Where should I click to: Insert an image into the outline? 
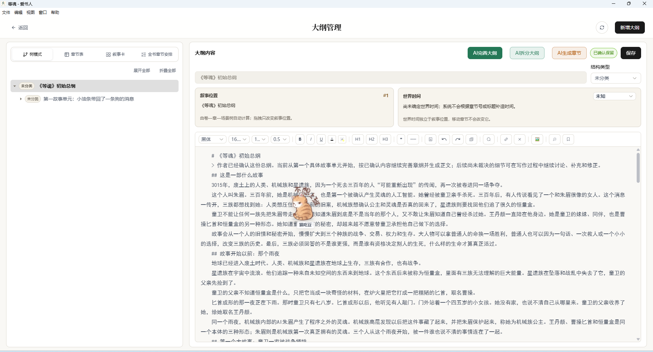click(537, 139)
